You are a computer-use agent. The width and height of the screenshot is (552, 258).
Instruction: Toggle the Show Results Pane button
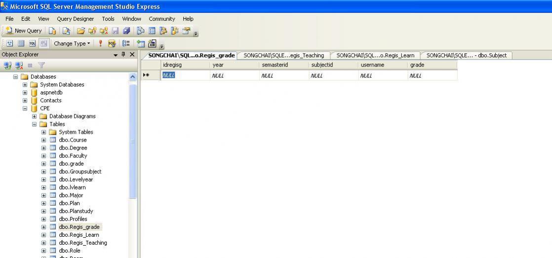[44, 43]
